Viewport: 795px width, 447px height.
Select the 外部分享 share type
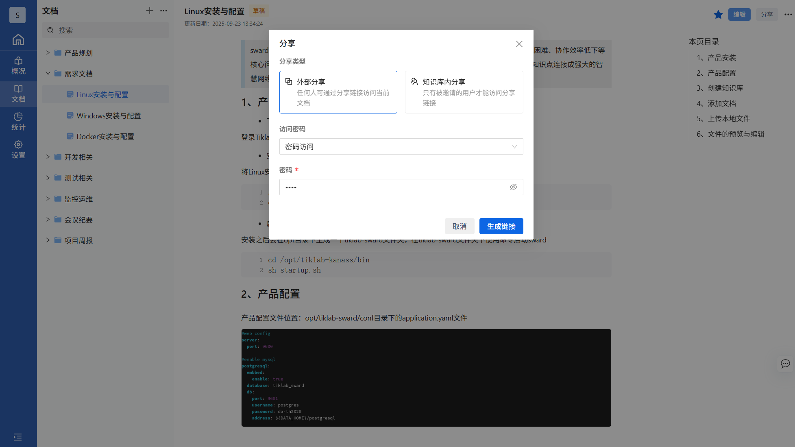[x=338, y=92]
